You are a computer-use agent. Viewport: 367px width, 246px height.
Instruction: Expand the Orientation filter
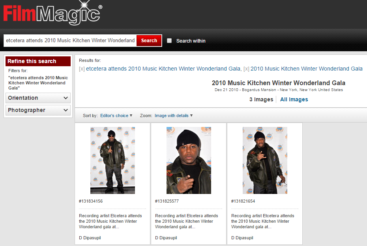click(x=38, y=98)
